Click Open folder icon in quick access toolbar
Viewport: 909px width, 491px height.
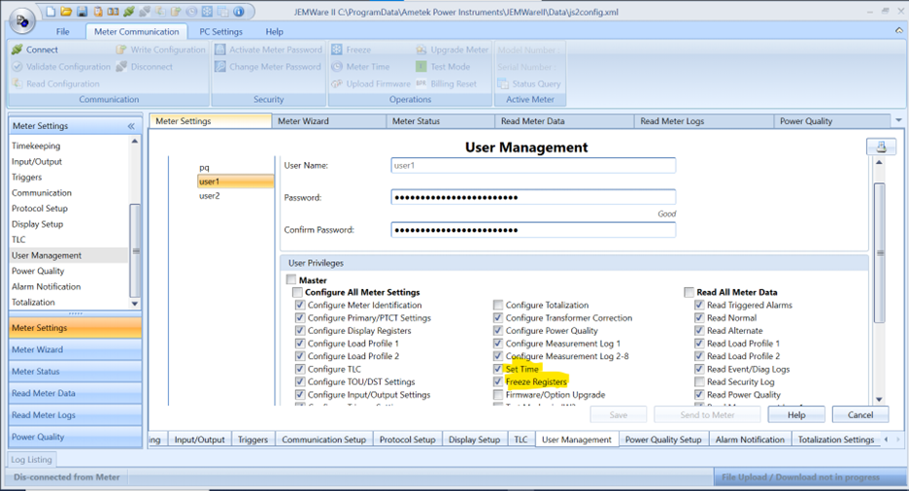(66, 12)
